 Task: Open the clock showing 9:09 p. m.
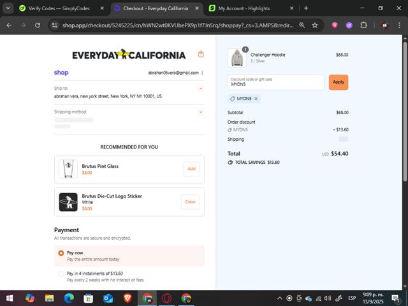point(373,298)
